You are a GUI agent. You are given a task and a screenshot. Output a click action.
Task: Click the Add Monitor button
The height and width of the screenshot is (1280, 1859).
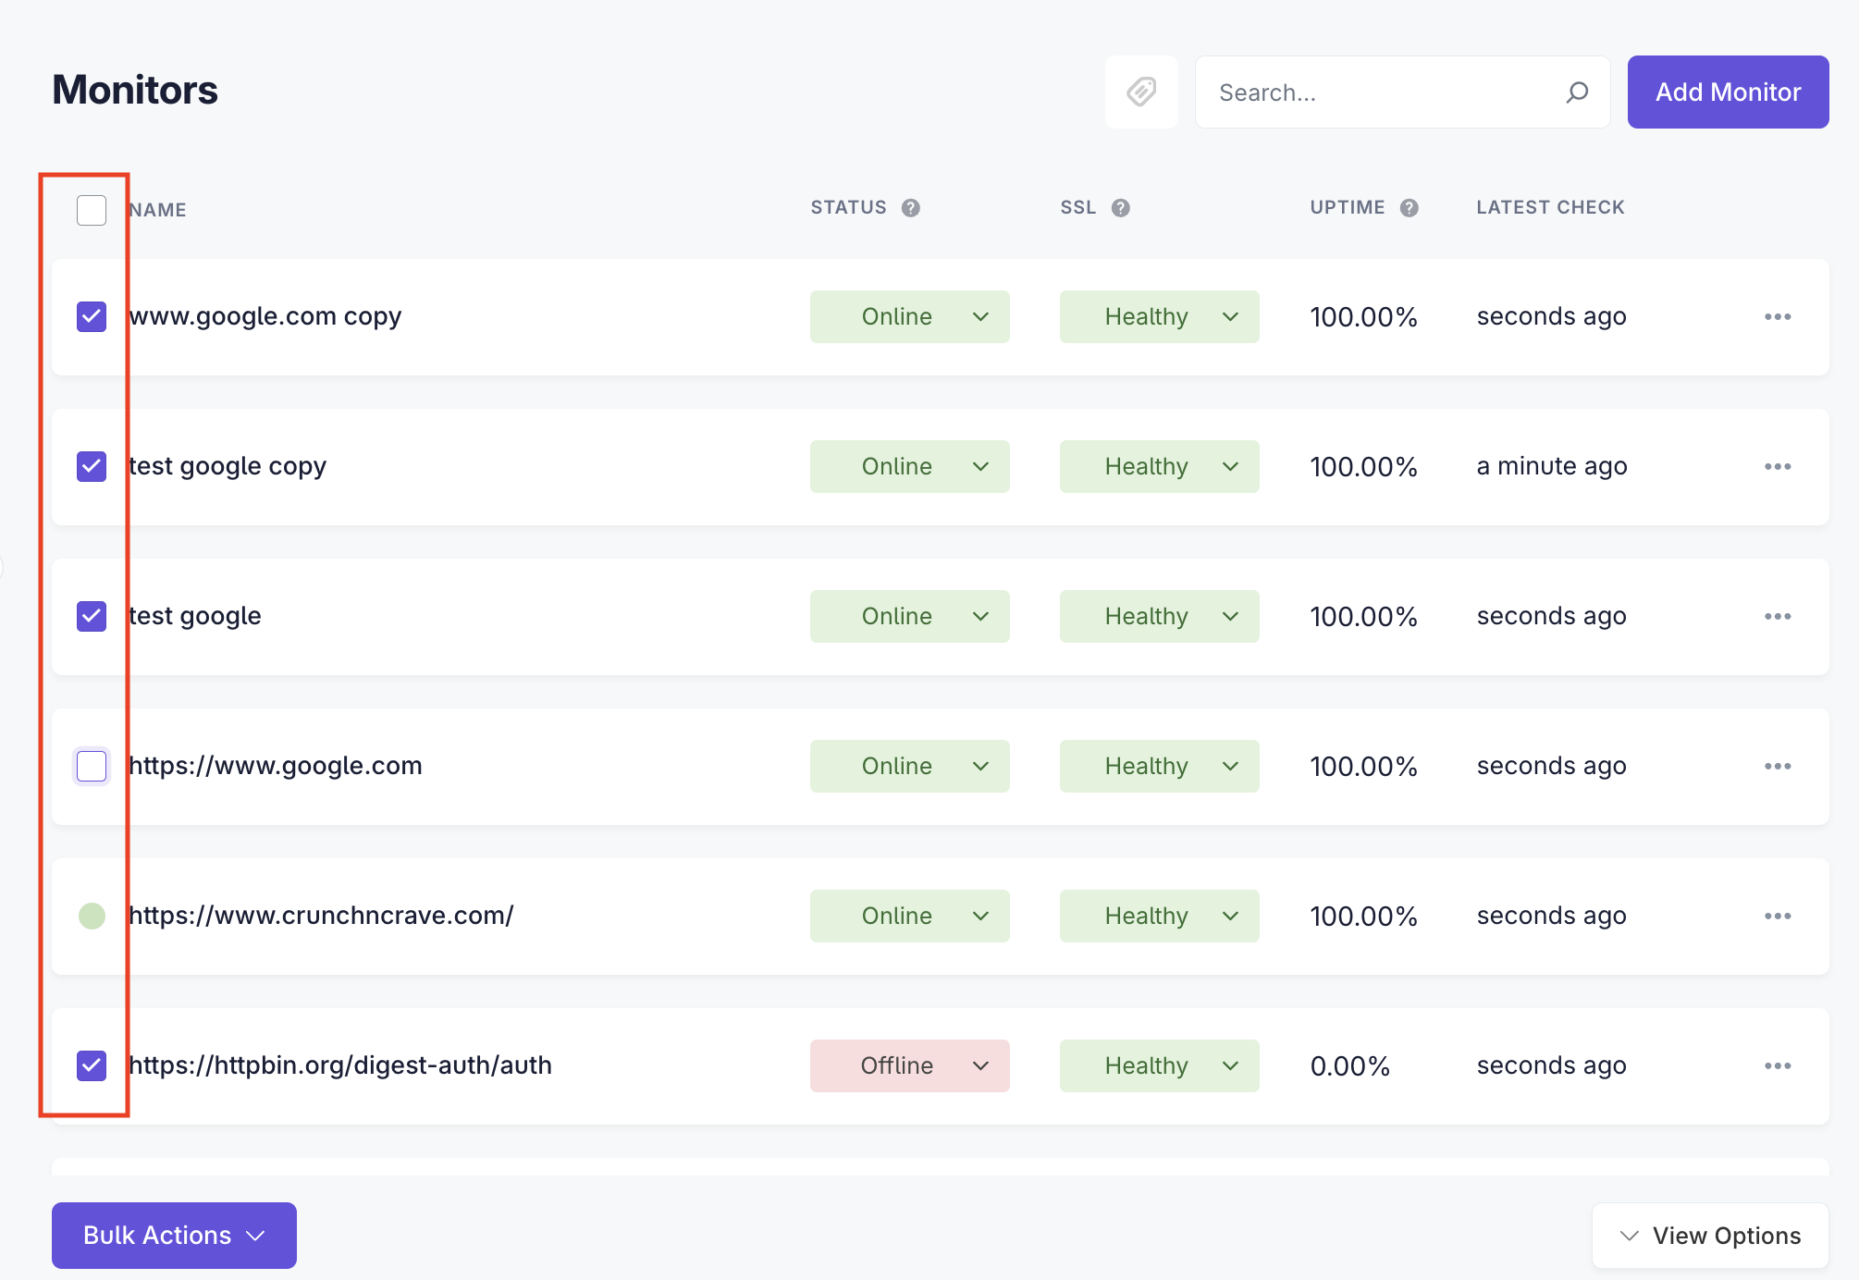[1728, 92]
